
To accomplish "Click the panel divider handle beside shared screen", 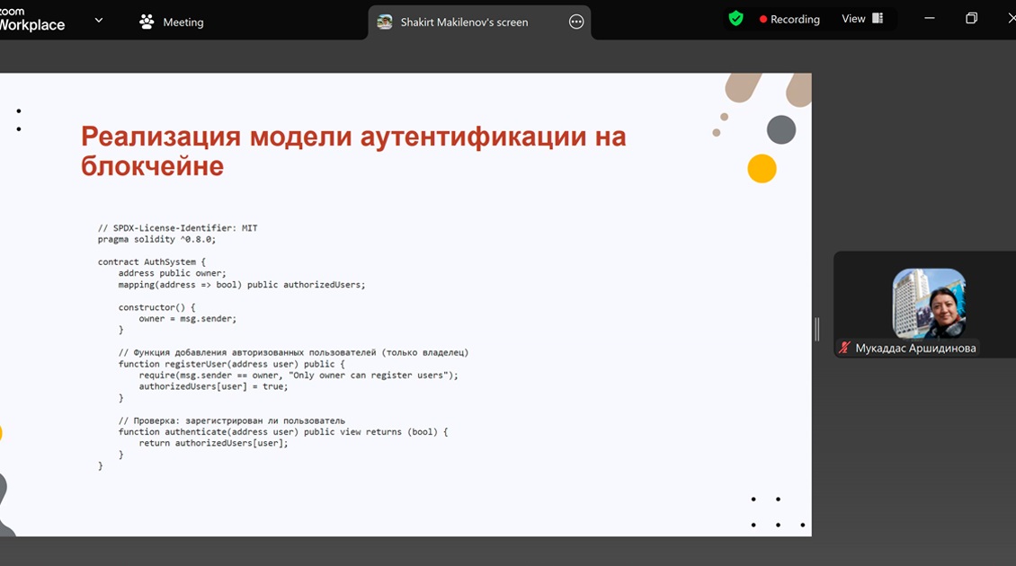I will (817, 329).
